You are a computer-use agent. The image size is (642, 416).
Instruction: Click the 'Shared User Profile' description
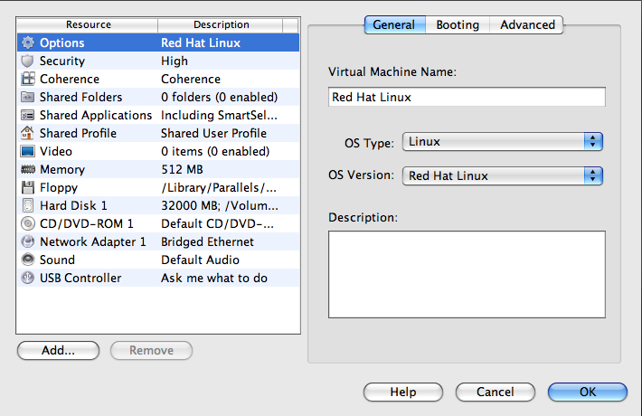pyautogui.click(x=213, y=134)
